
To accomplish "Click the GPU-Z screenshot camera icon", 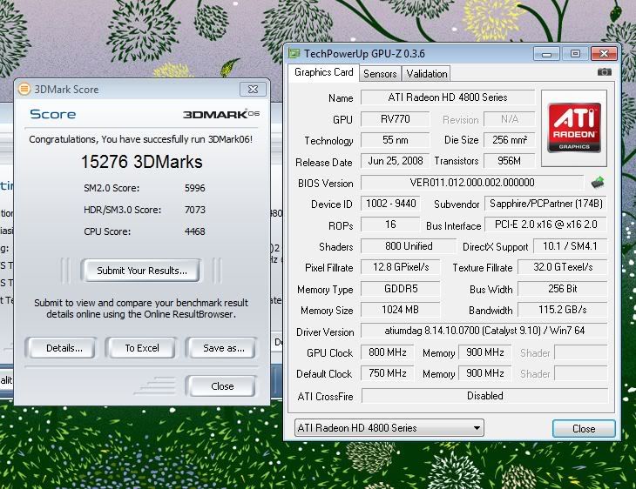I will (x=604, y=72).
